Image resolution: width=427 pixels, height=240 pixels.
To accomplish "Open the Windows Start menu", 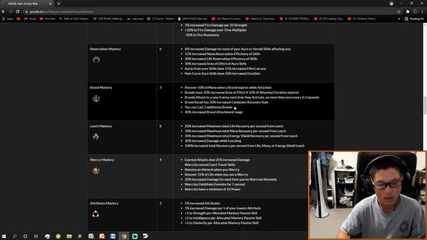I will coord(4,236).
